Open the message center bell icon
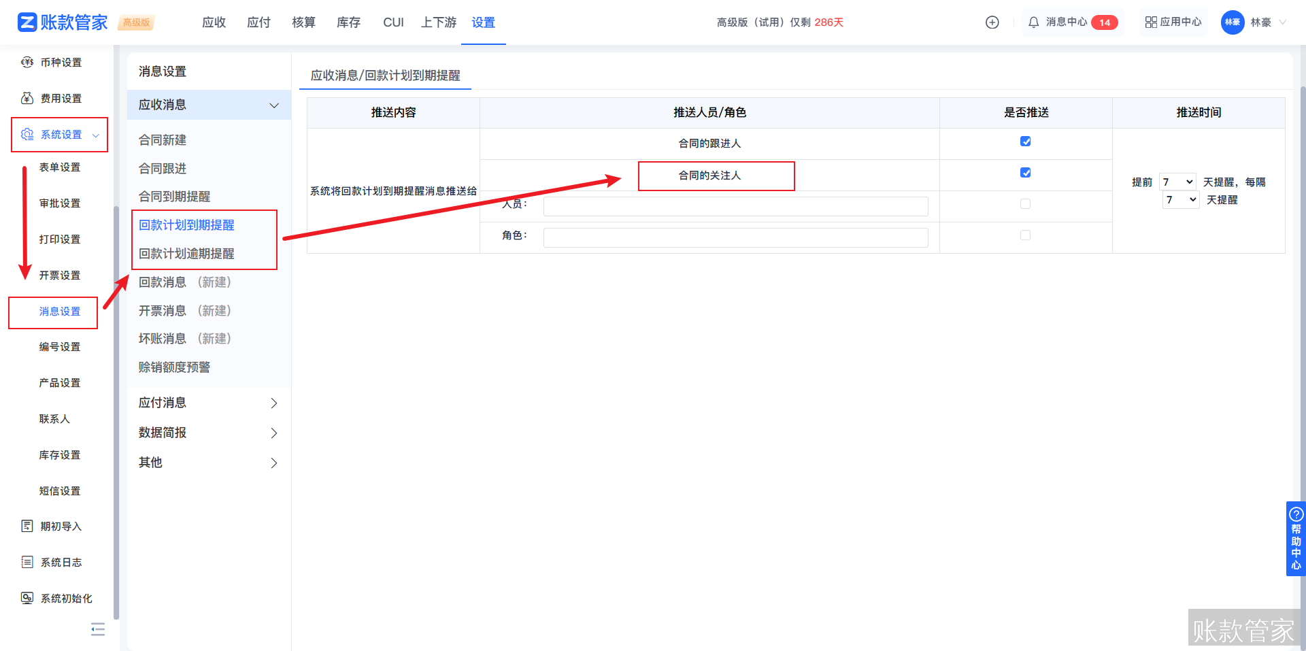1306x651 pixels. 1033,22
